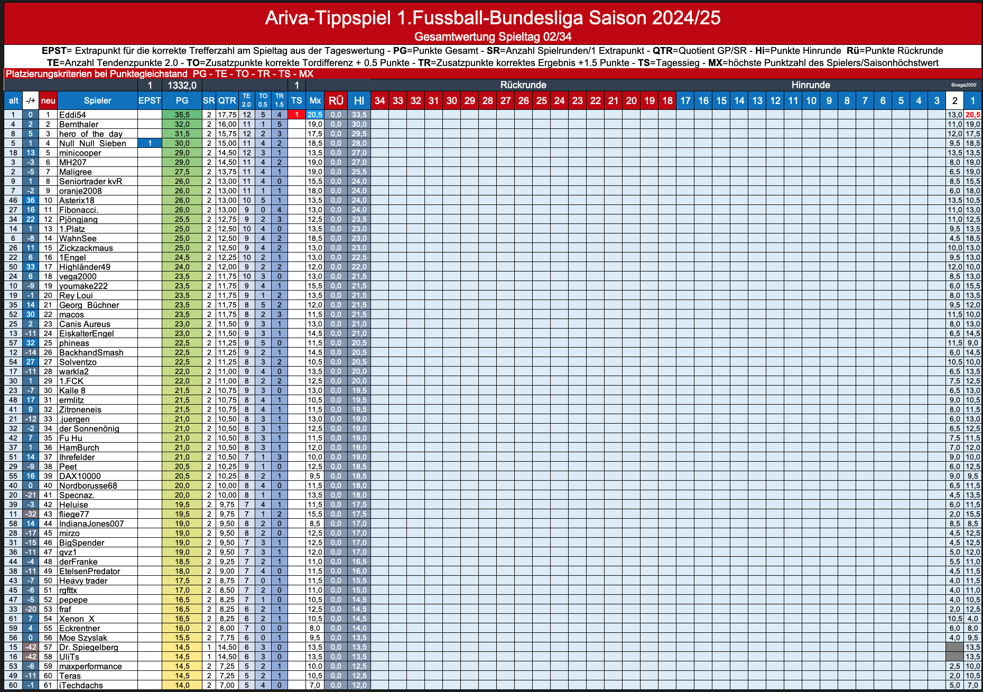
Task: Select the player name 'Null_Null_Sieben'
Action: click(x=92, y=143)
